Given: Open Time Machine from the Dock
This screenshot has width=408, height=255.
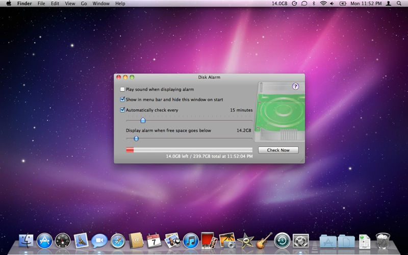Looking at the screenshot, I should coord(282,241).
